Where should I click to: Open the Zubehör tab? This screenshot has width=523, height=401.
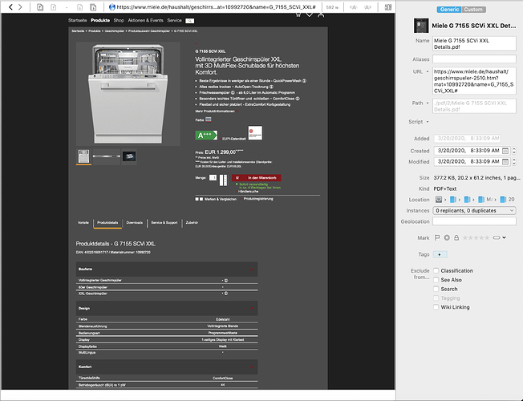(x=192, y=222)
